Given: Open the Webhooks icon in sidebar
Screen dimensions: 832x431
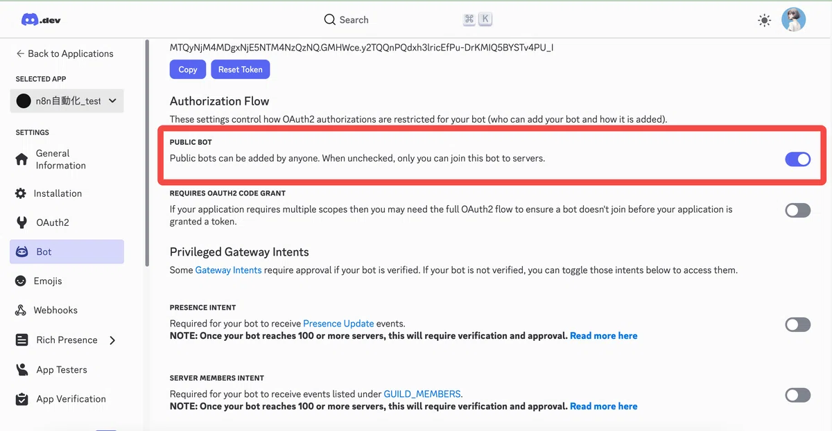Looking at the screenshot, I should pyautogui.click(x=21, y=310).
